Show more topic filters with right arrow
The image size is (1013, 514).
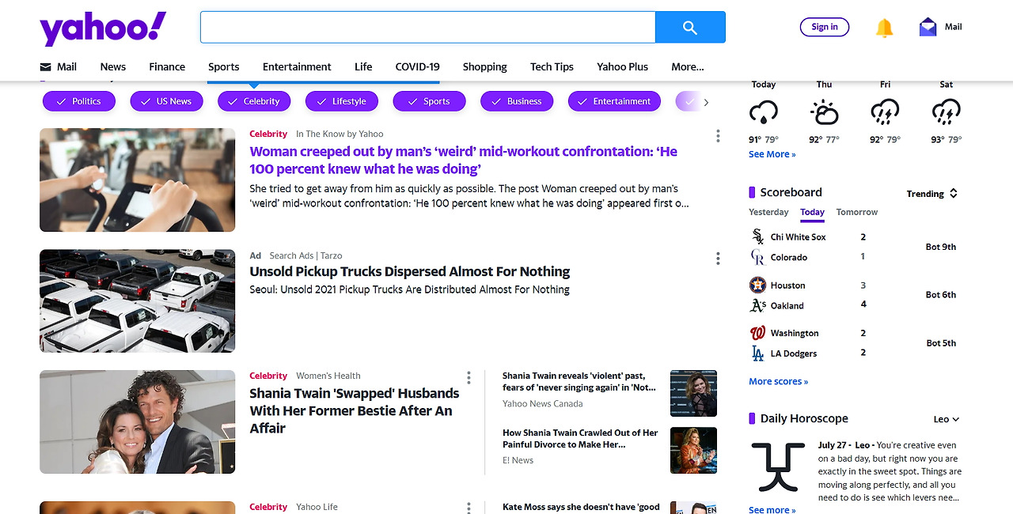[x=706, y=102]
